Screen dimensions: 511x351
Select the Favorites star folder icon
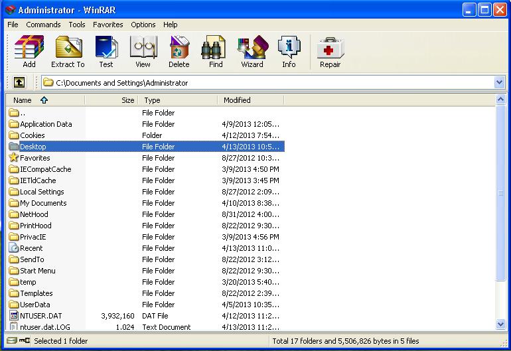click(x=14, y=158)
